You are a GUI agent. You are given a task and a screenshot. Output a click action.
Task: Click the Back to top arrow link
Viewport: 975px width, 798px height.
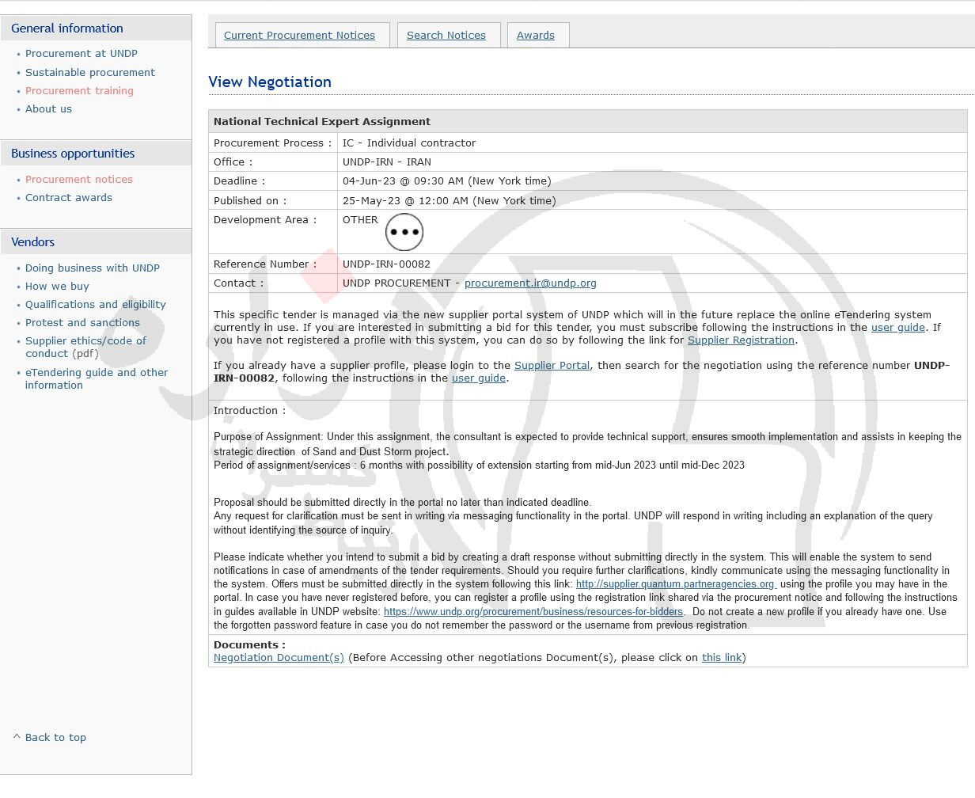point(50,737)
